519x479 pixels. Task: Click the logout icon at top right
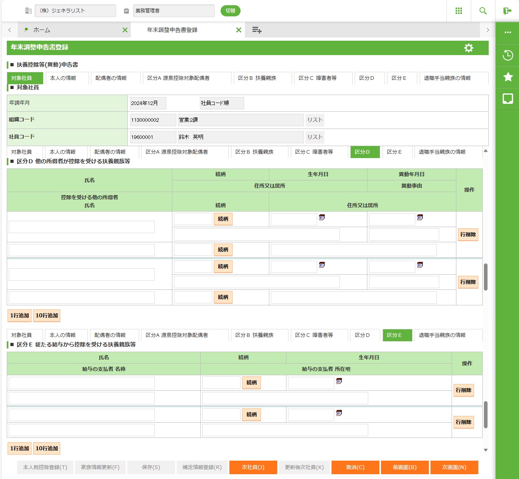coord(507,11)
